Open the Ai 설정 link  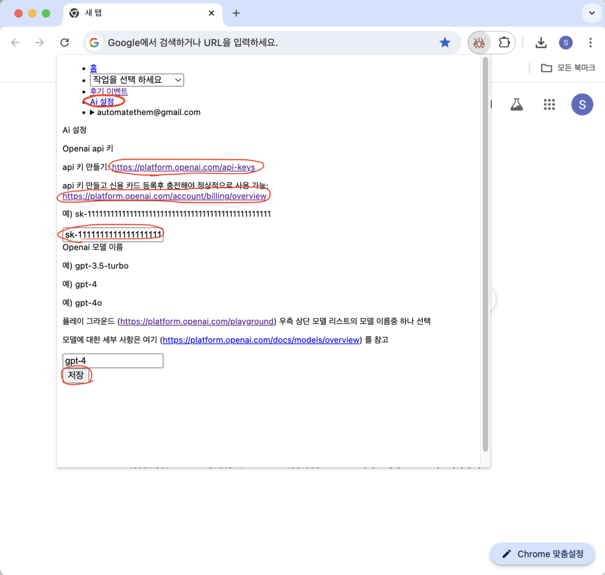tap(102, 102)
